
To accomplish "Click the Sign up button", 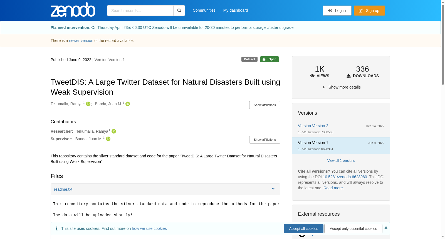I will click(x=369, y=11).
